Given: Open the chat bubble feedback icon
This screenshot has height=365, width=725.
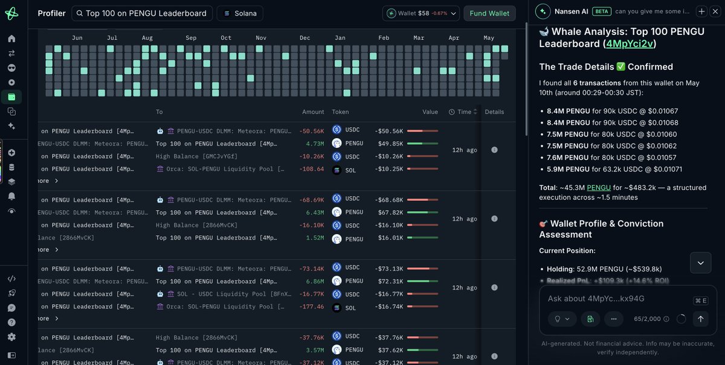Looking at the screenshot, I should pyautogui.click(x=11, y=308).
